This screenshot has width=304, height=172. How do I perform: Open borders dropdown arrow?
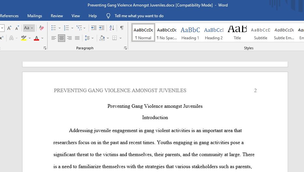click(121, 38)
